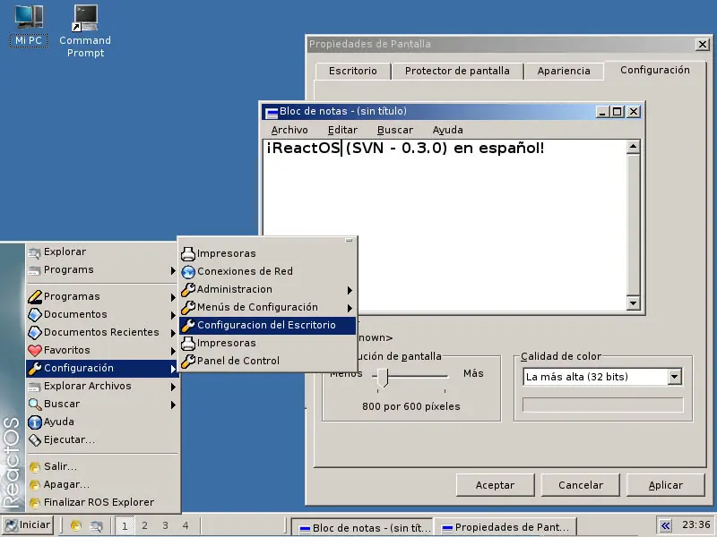717x537 pixels.
Task: Expand the Programs submenu arrow
Action: tap(173, 270)
